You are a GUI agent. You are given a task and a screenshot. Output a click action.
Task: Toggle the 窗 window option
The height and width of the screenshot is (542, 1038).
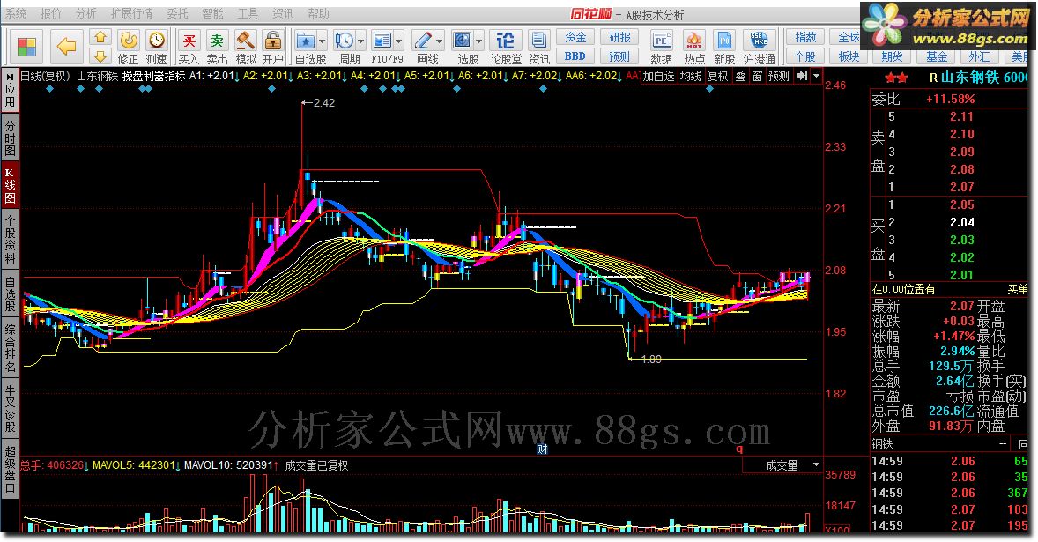757,76
